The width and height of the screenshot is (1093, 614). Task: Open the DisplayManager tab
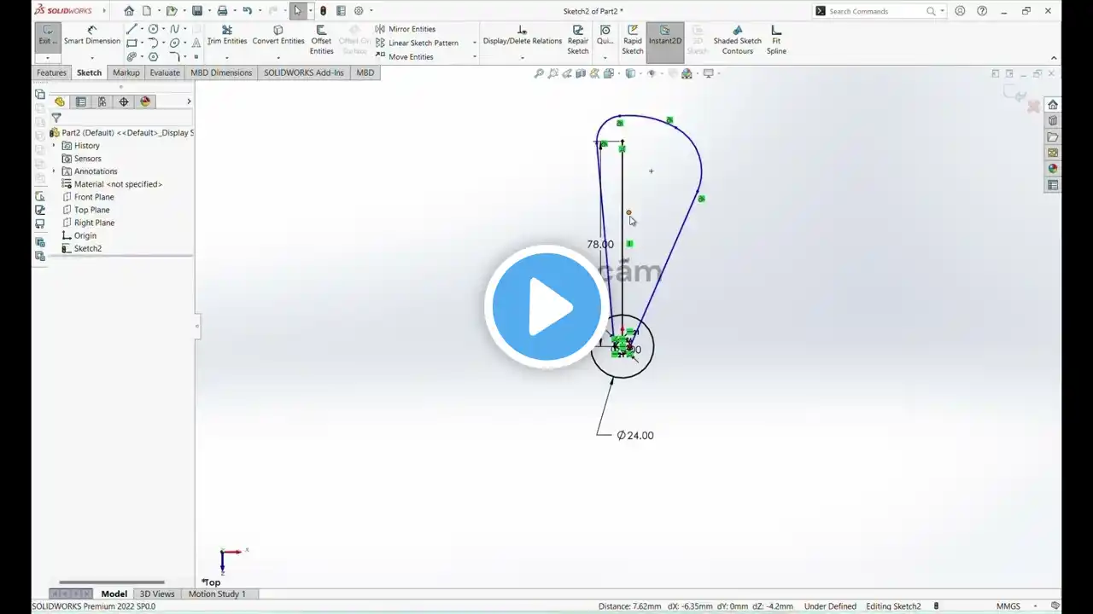point(145,101)
